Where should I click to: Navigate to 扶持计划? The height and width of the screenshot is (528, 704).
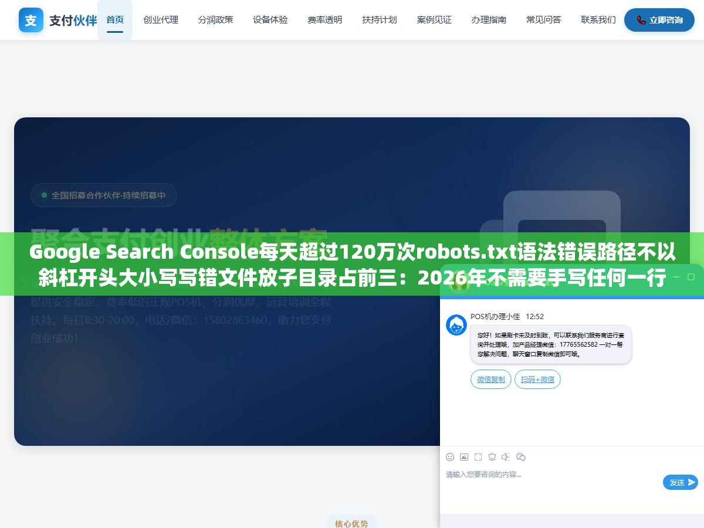(x=380, y=20)
